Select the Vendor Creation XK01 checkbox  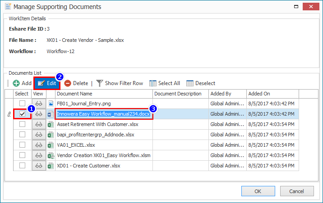(22, 155)
